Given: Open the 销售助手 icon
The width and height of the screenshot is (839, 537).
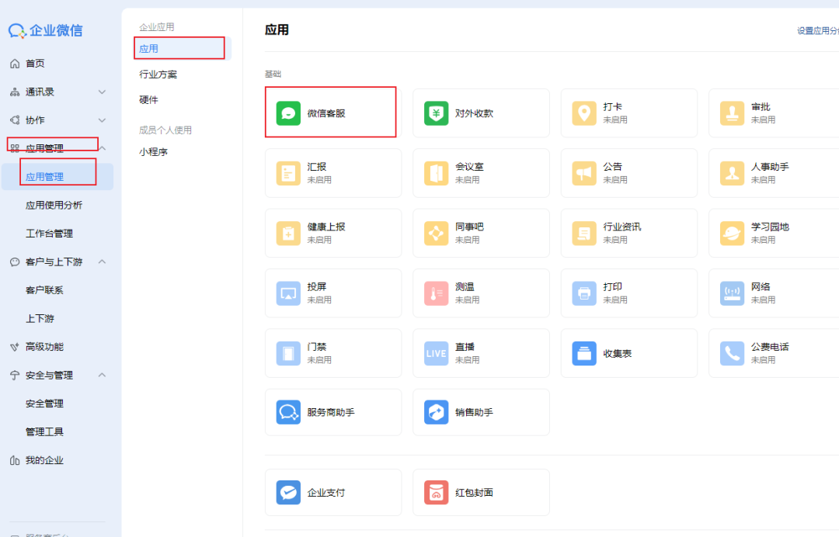Looking at the screenshot, I should click(437, 413).
